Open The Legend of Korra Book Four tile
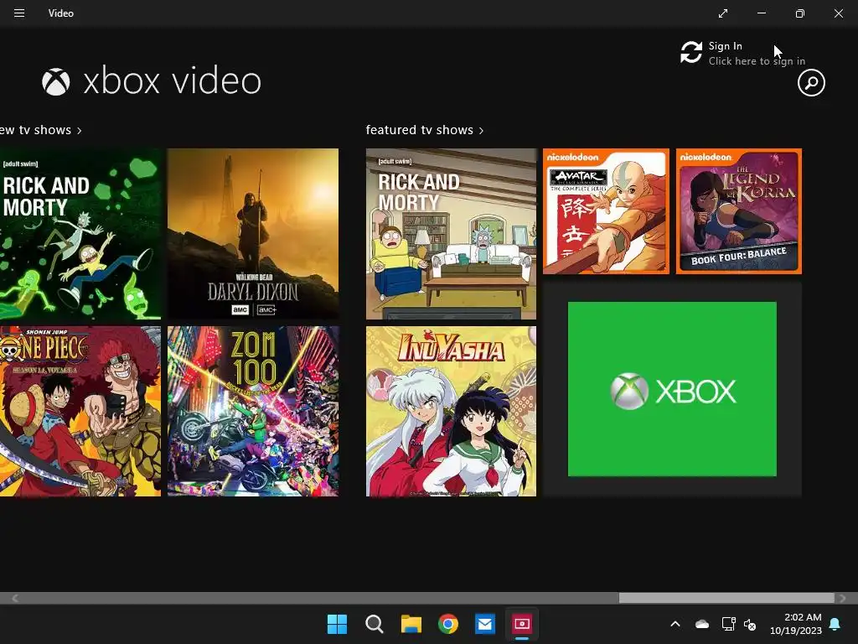 [x=739, y=211]
